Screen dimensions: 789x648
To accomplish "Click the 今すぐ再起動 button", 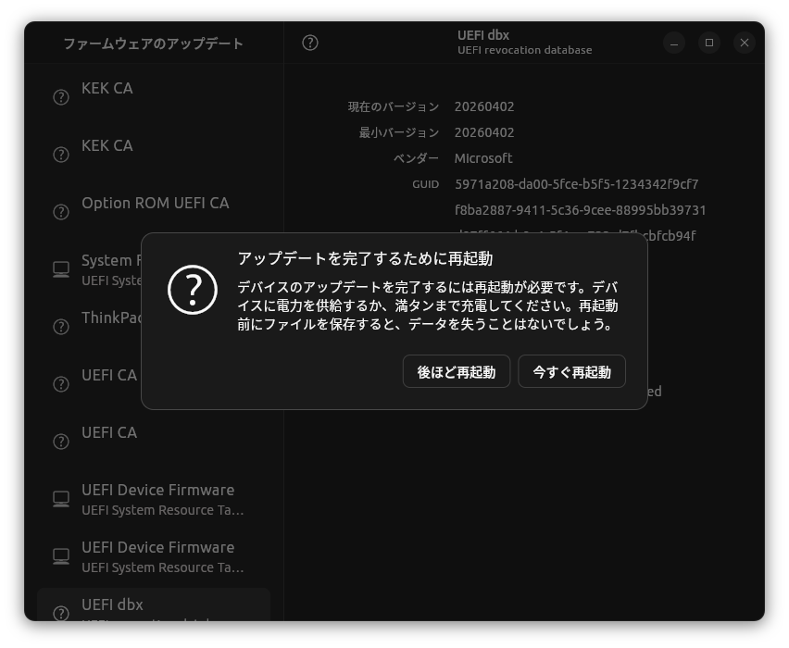I will coord(571,372).
